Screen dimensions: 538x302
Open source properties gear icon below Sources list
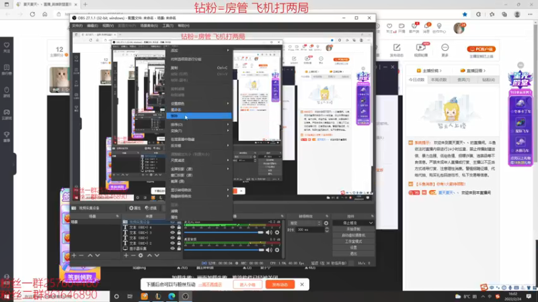tap(141, 256)
